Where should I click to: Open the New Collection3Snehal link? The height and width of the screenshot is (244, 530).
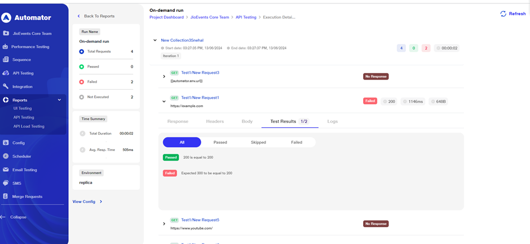182,40
